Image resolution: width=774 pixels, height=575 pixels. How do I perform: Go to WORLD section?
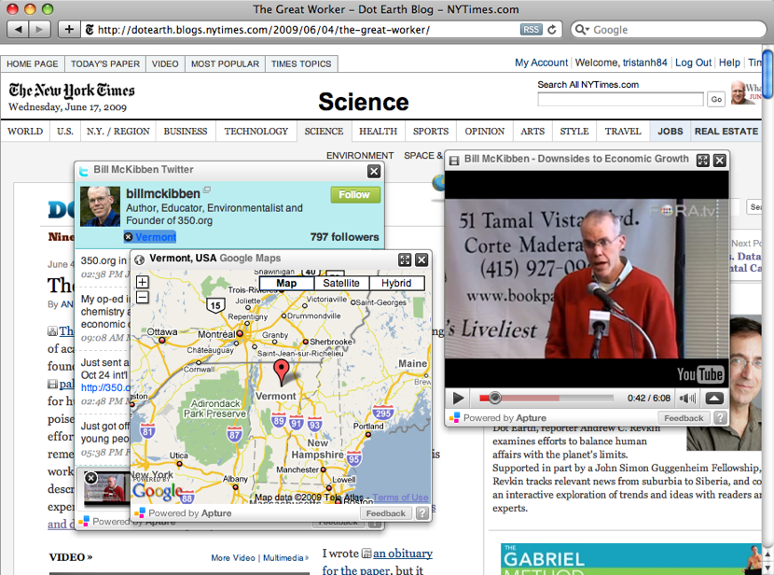tap(25, 132)
